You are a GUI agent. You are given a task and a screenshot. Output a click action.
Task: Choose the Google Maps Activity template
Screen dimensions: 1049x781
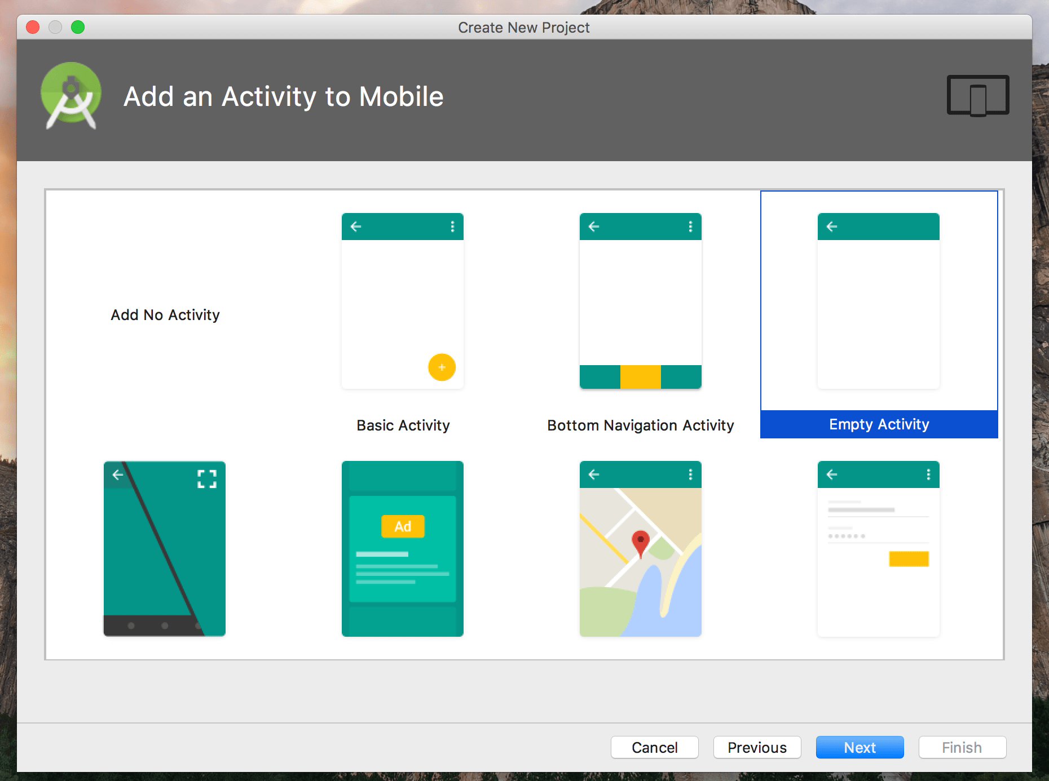[x=640, y=548]
